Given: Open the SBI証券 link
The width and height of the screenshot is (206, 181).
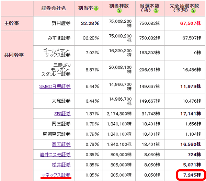Looking at the screenshot, I should tap(62, 114).
